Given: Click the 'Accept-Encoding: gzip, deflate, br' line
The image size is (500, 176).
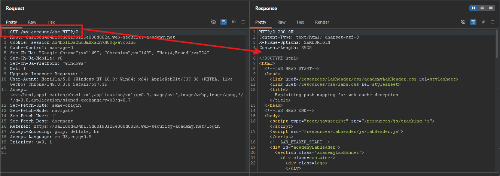Looking at the screenshot, I should [x=54, y=132].
